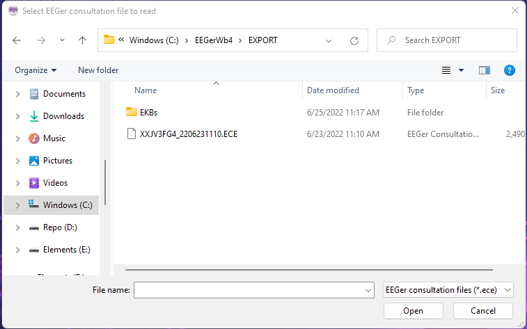
Task: Sort files by Date modified column
Action: point(333,90)
